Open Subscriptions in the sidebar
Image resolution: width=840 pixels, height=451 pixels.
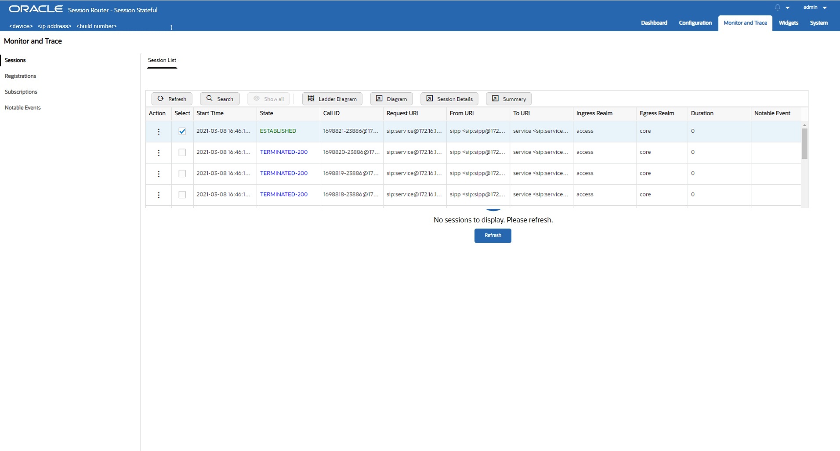[21, 92]
